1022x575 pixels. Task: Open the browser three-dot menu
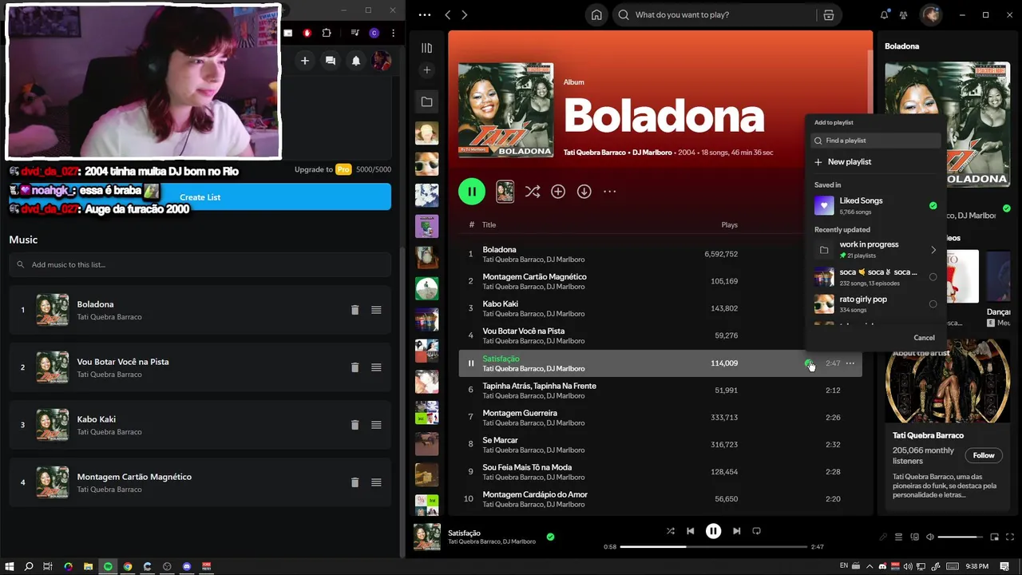click(x=393, y=33)
